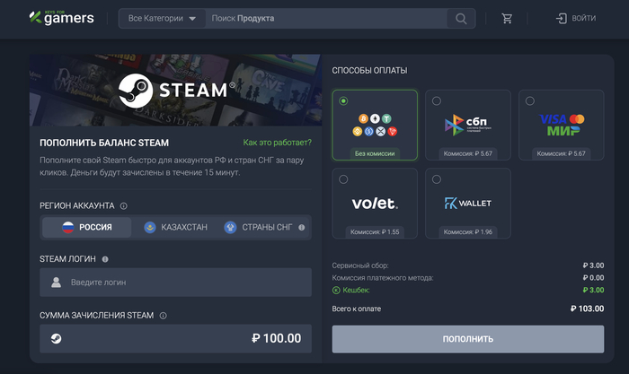Viewport: 629px width, 374px height.
Task: Click the green Кешбек icon
Action: (336, 290)
